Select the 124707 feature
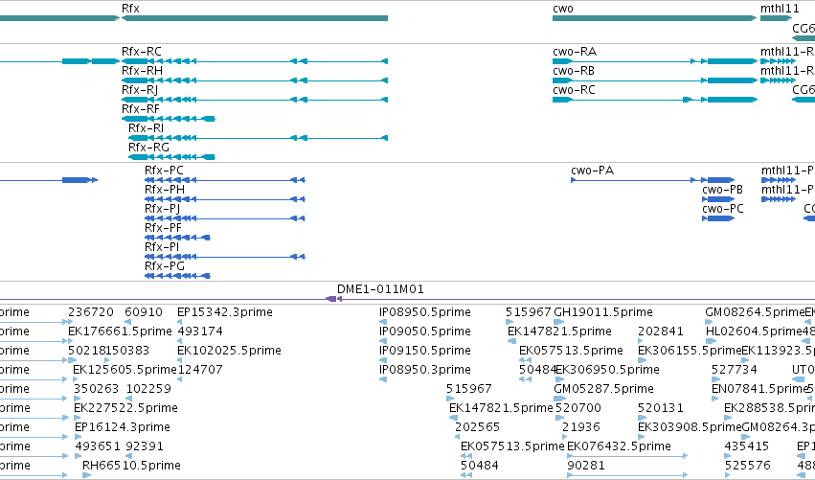815x480 pixels. point(200,370)
